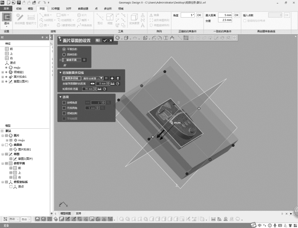The image size is (298, 228).
Task: Click the save icon in the quick access toolbar
Action: click(x=18, y=3)
